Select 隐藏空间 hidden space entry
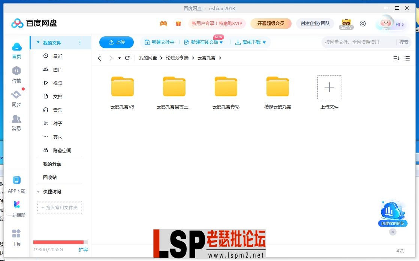 62,150
